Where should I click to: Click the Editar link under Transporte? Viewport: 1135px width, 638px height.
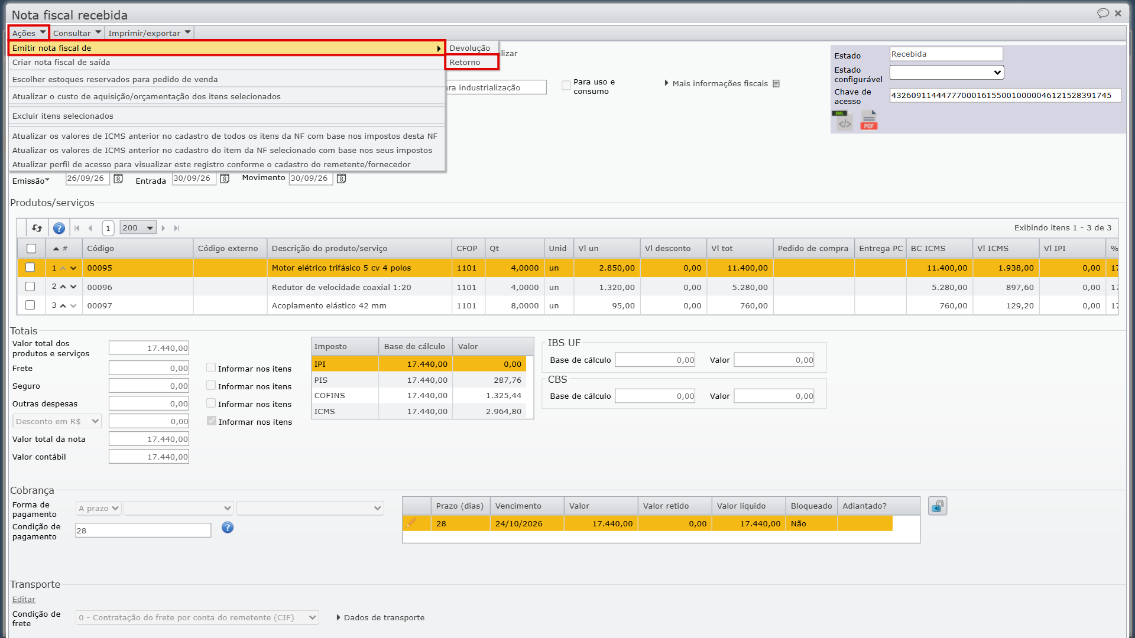24,599
